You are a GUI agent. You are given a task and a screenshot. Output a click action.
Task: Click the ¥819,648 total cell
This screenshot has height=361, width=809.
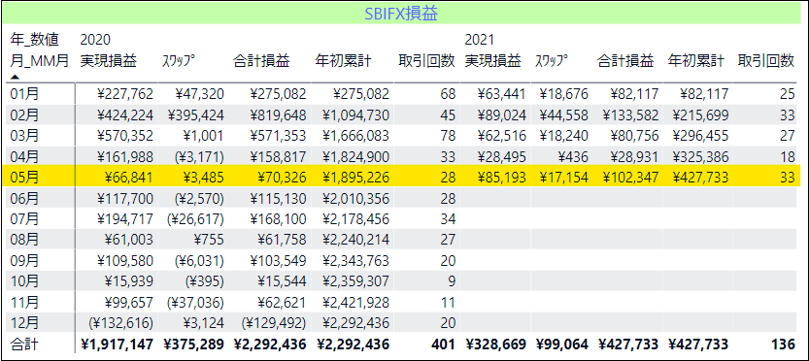[278, 115]
